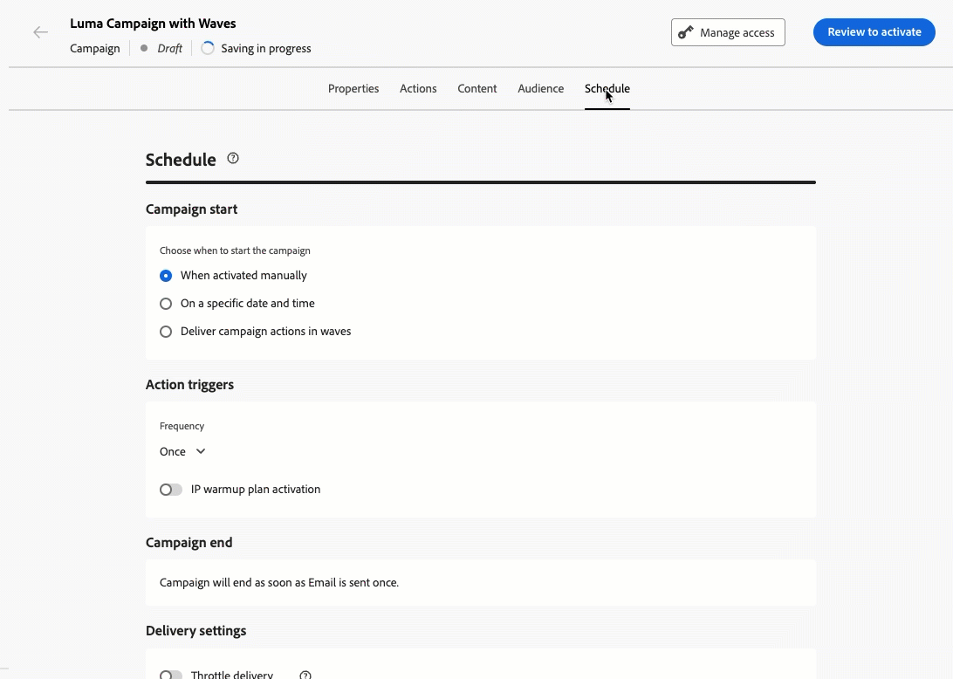Click the Review to activate button
Viewport: 953px width, 679px height.
[x=874, y=32]
